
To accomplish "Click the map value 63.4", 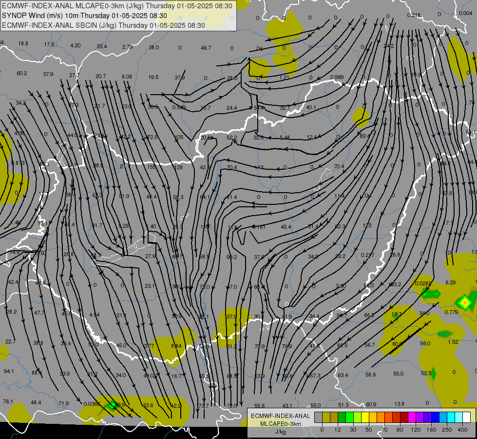I will (343, 375).
